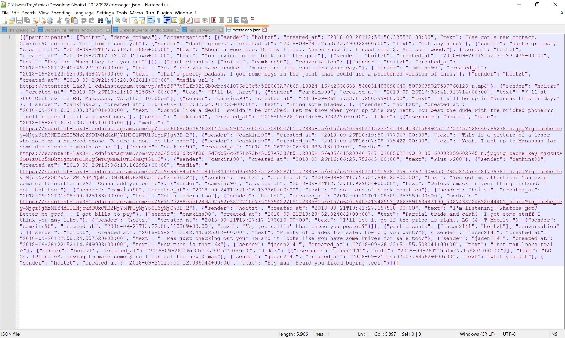Open the Plugins menu
The height and width of the screenshot is (338, 565).
click(164, 13)
